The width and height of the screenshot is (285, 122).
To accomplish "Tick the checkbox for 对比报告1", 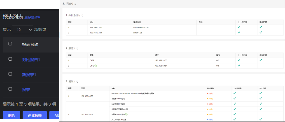I will (10, 59).
